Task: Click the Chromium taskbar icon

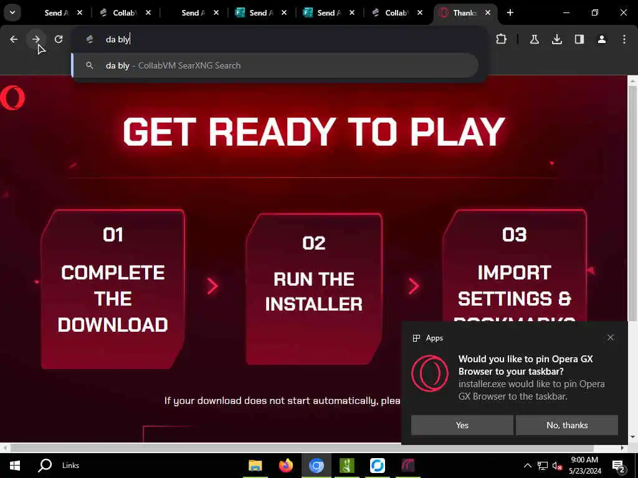Action: pos(316,466)
